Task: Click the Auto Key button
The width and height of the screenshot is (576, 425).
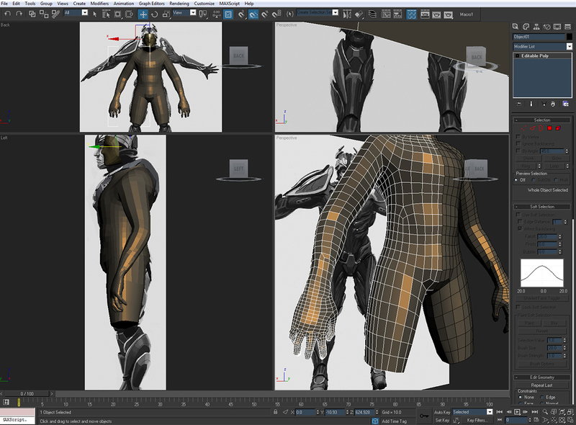Action: tap(441, 412)
